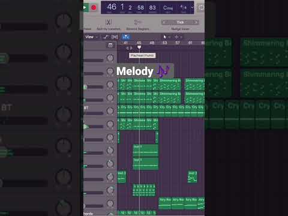The image size is (288, 216).
Task: Select the small Inst region below bar 61
Action: click(x=192, y=177)
